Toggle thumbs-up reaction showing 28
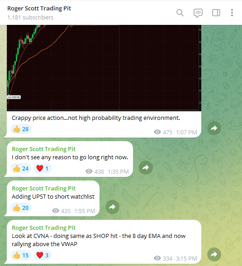242x266 pixels. 21,129
